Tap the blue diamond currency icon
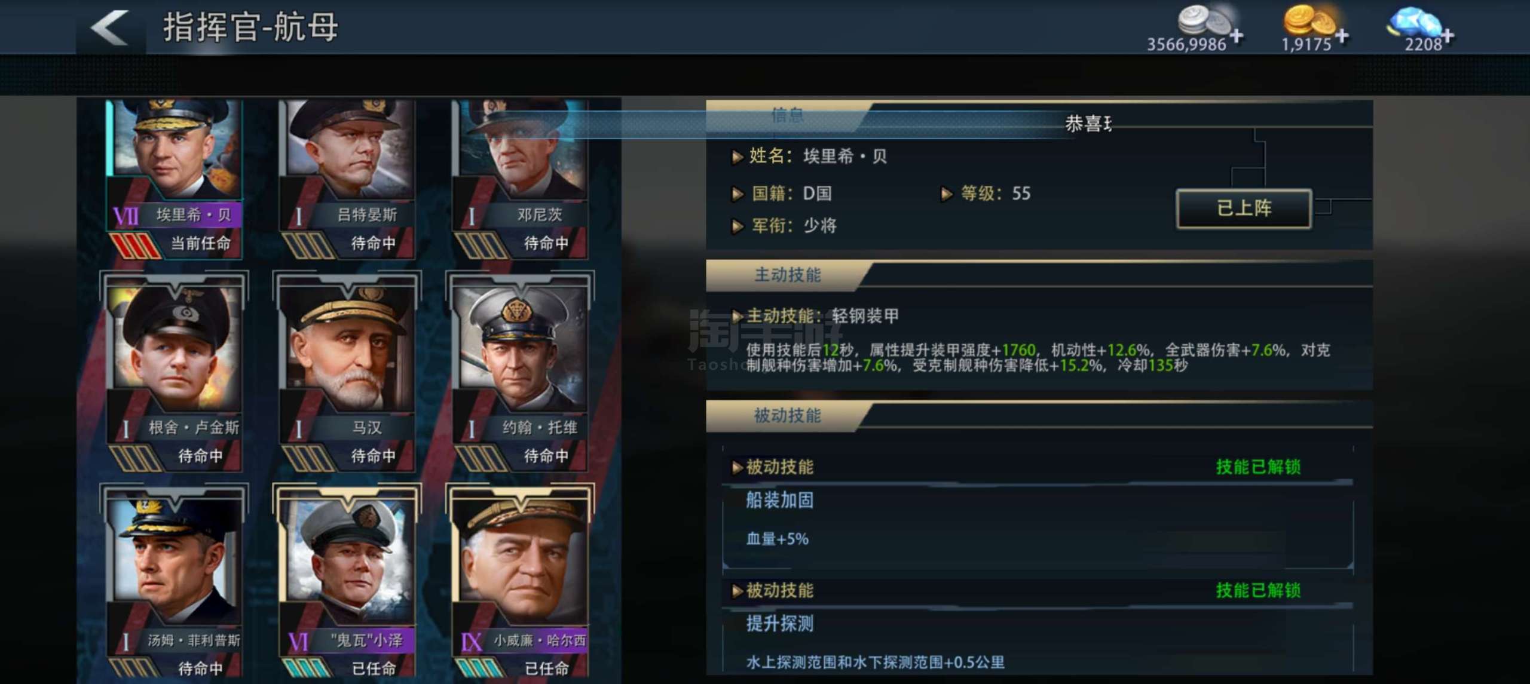The image size is (1530, 684). 1415,22
